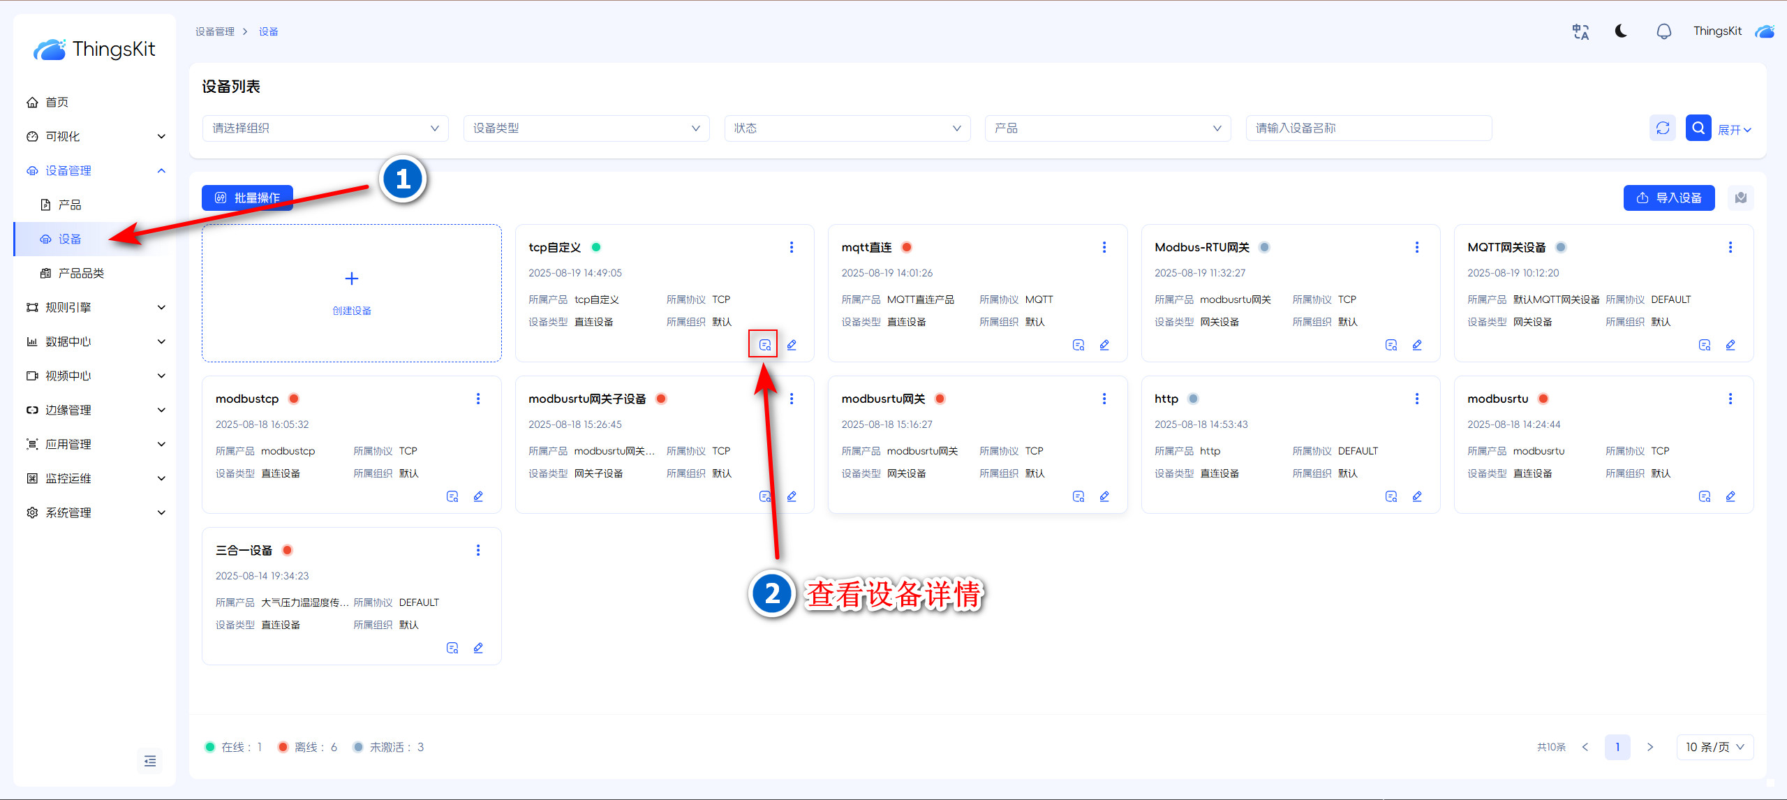View details of mqtt直连 device
This screenshot has height=800, width=1787.
click(1078, 345)
